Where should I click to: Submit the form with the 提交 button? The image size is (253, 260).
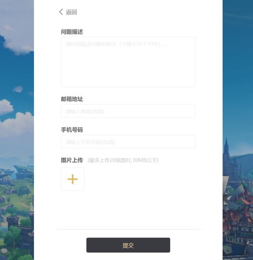[128, 245]
